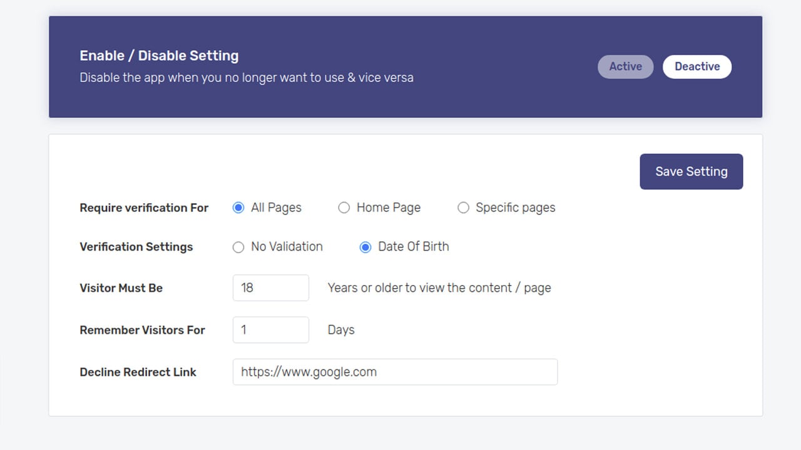Click the Deactive button to disable the app
Image resolution: width=801 pixels, height=450 pixels.
[697, 67]
